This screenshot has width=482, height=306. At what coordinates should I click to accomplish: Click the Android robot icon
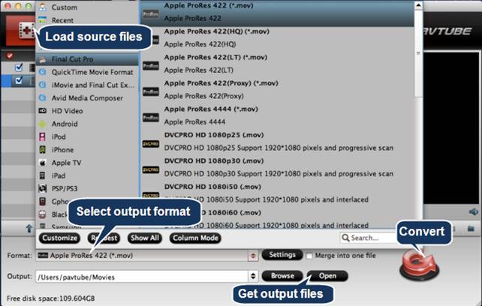[43, 124]
